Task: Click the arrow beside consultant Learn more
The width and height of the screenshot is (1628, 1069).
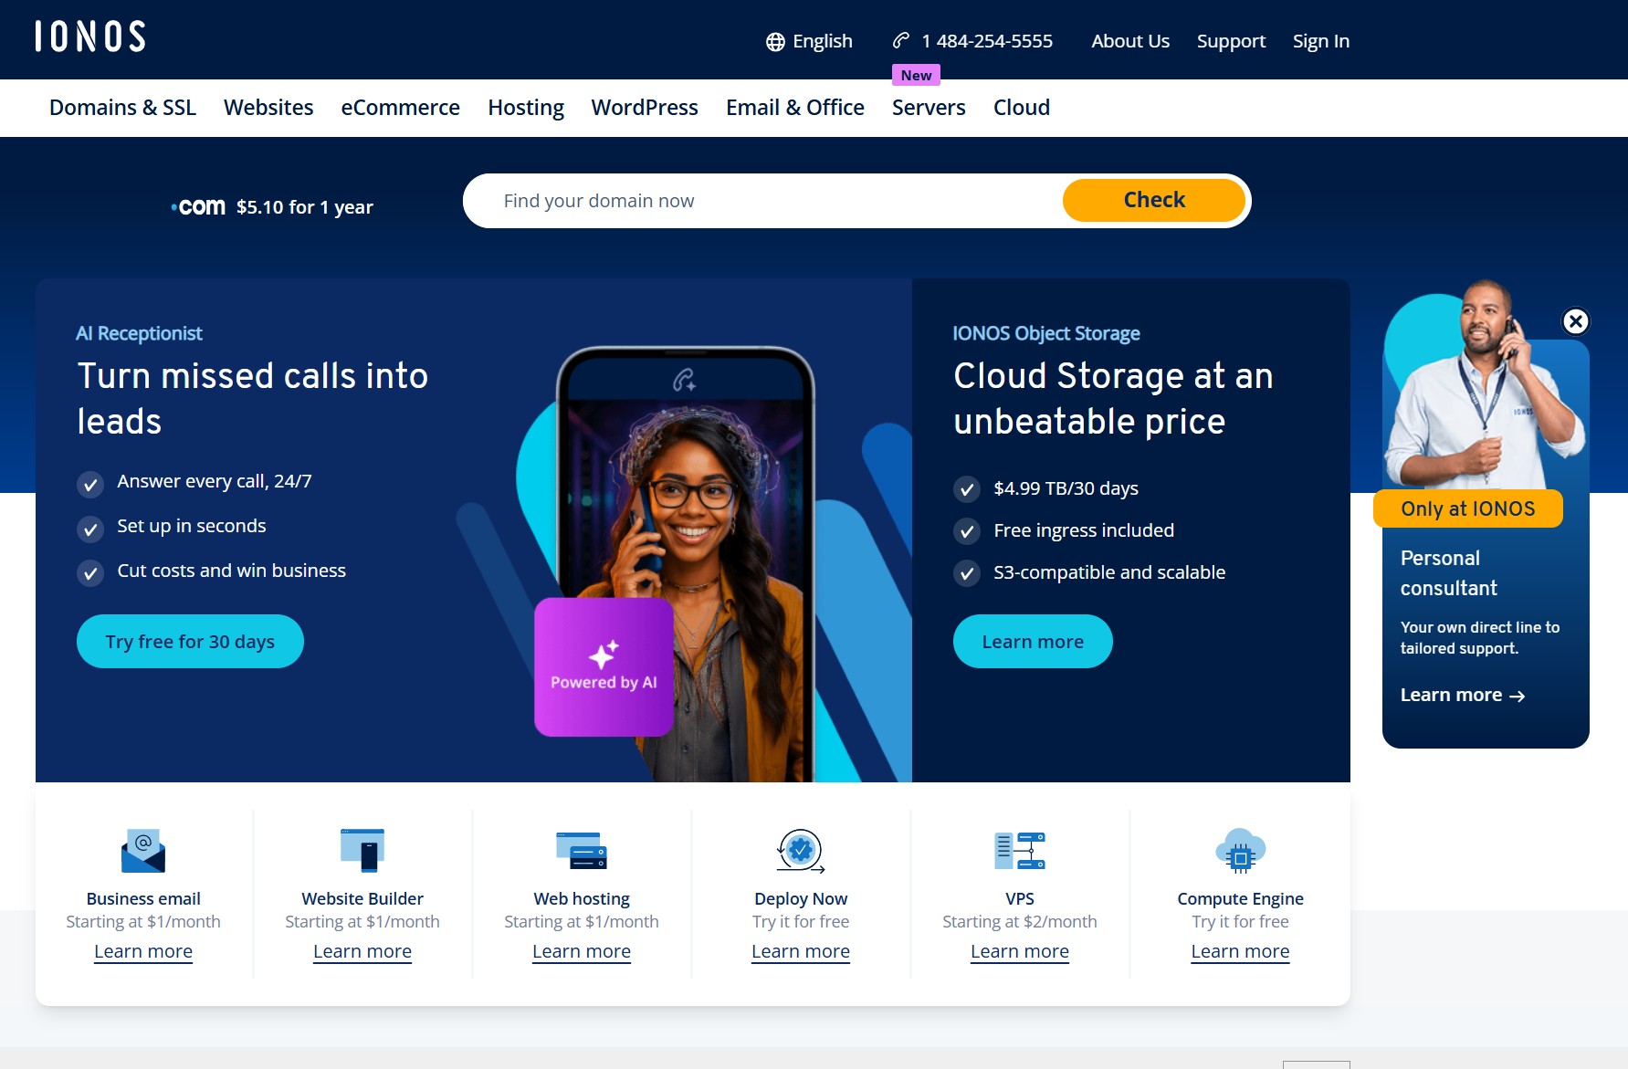Action: point(1518,697)
